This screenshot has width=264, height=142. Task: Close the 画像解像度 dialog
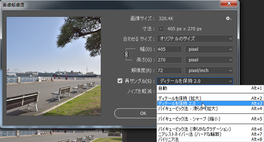pos(229,3)
